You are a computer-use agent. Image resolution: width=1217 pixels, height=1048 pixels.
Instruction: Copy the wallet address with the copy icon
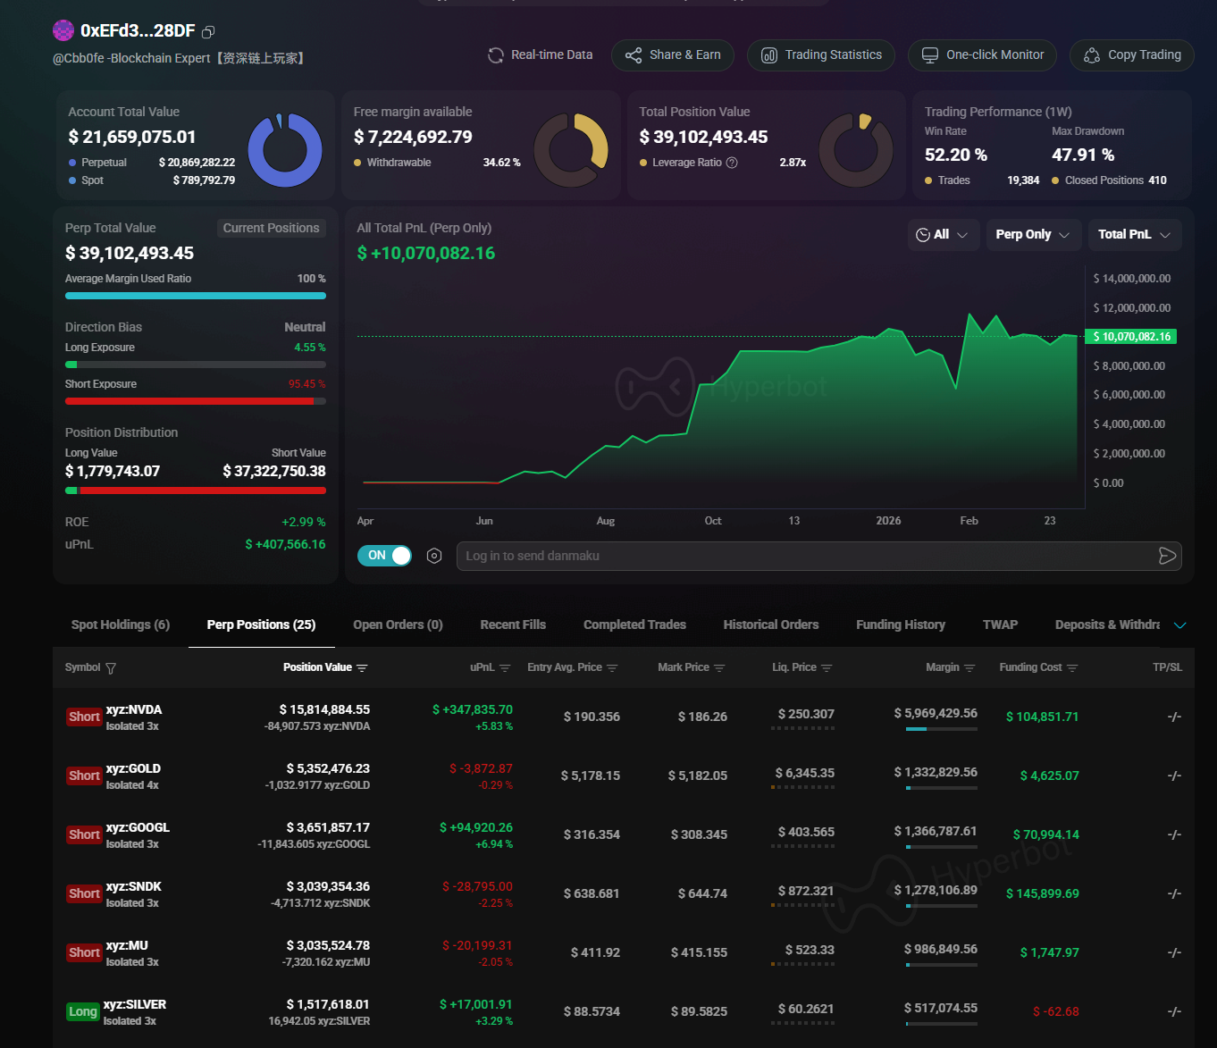click(208, 32)
